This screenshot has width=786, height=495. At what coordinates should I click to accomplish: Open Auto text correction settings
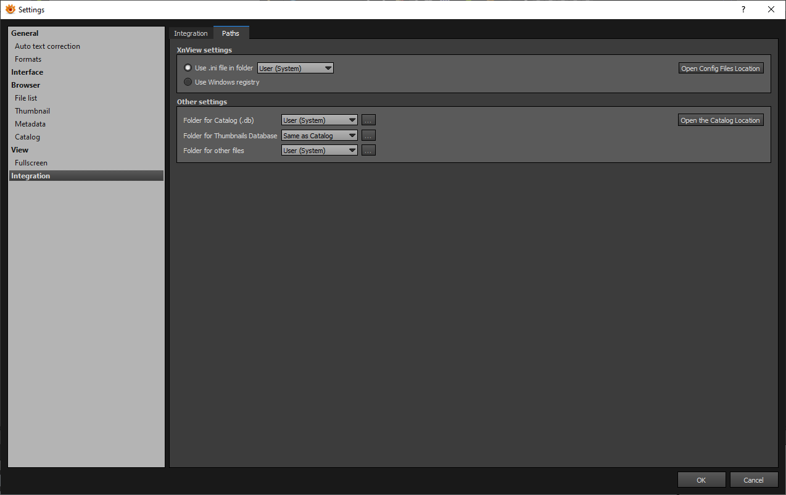(x=48, y=46)
